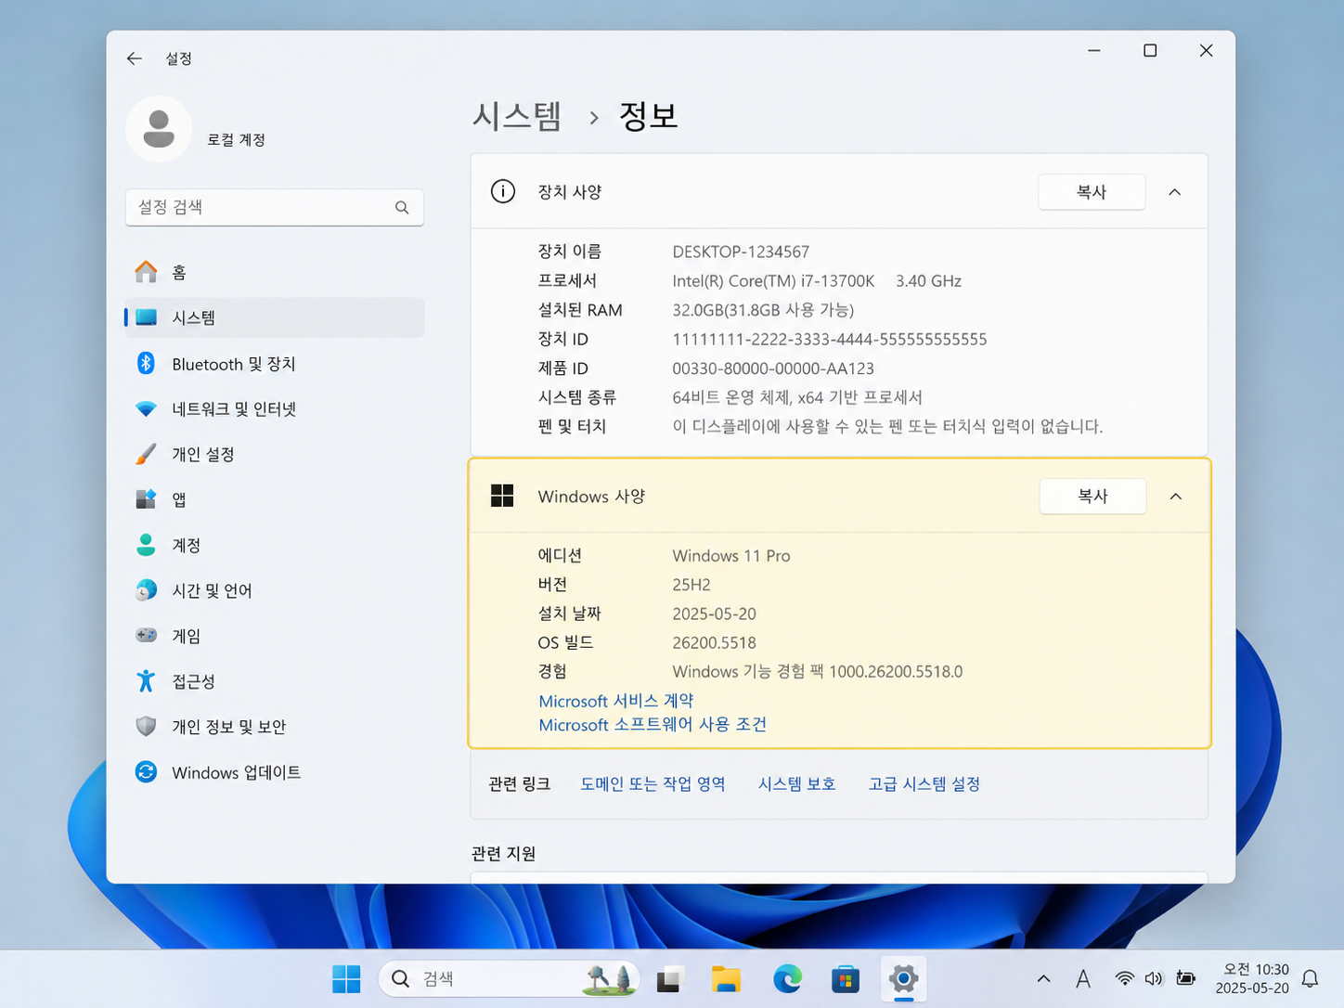This screenshot has width=1344, height=1008.
Task: Select the 설치 날짜 value 2025-05-20
Action: pyautogui.click(x=714, y=614)
